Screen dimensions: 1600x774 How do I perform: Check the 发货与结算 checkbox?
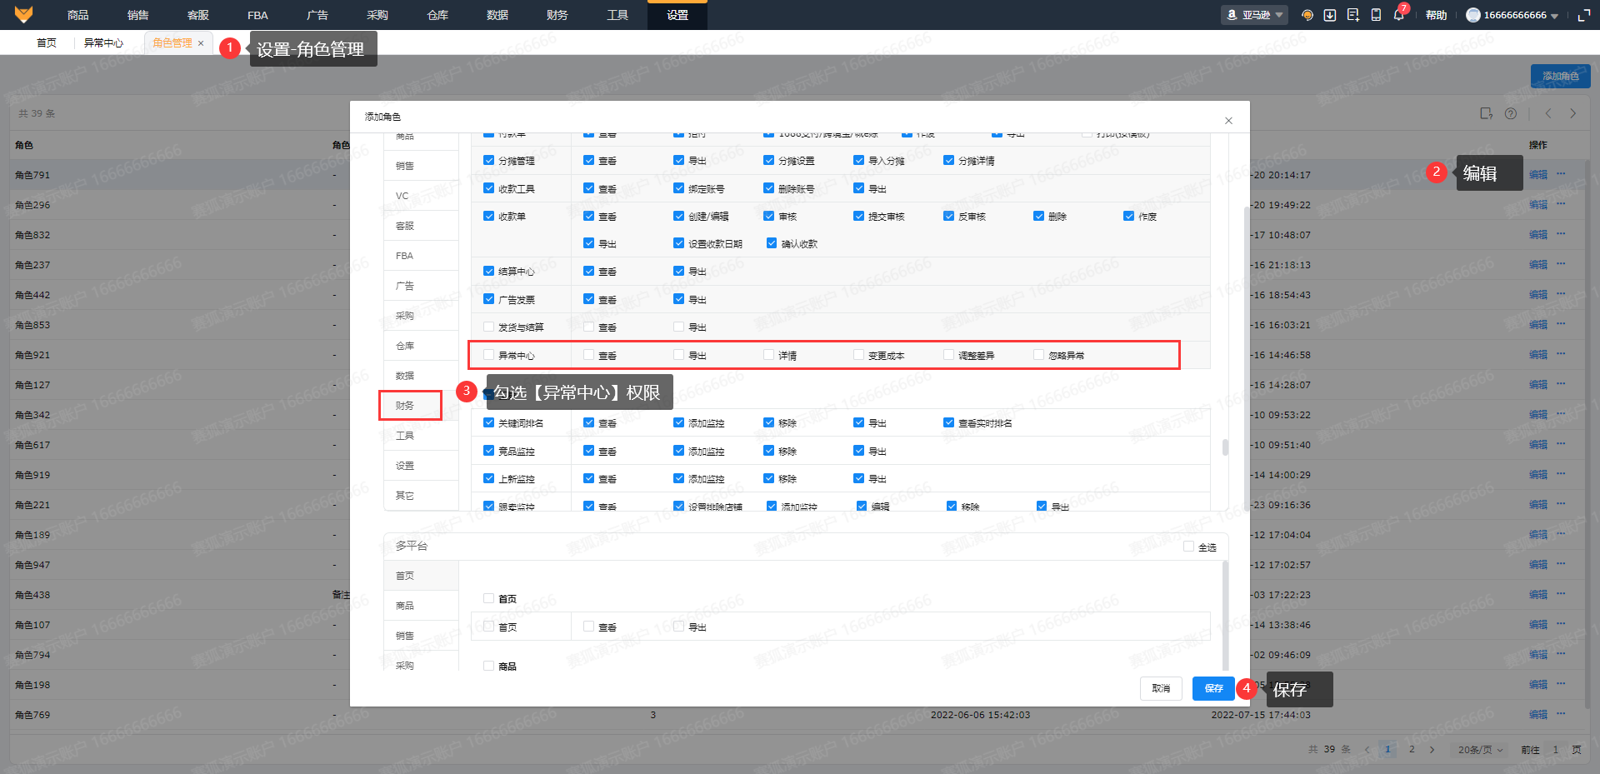(x=489, y=327)
